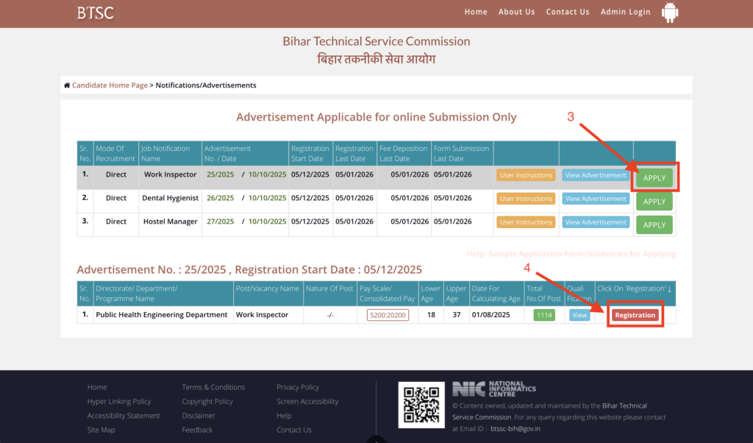The width and height of the screenshot is (753, 443).
Task: Apply for the Hostel Manager post
Action: point(654,224)
